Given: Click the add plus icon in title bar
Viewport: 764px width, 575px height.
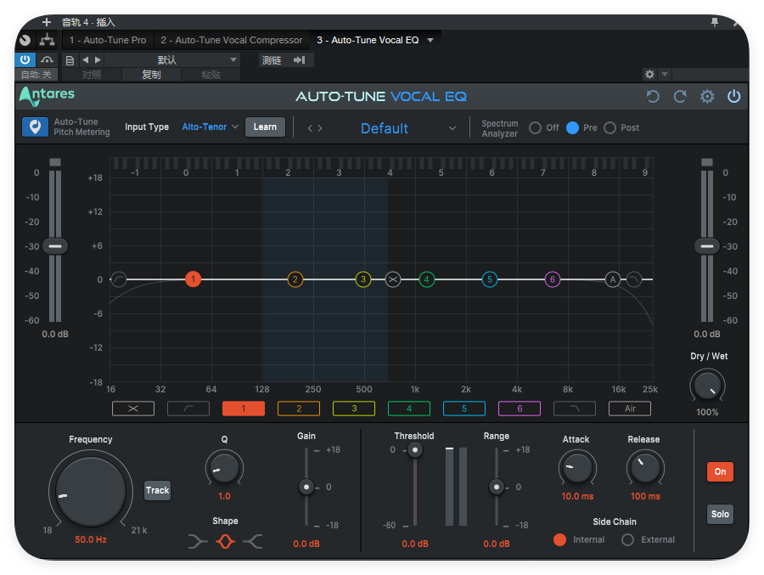Looking at the screenshot, I should tap(47, 22).
